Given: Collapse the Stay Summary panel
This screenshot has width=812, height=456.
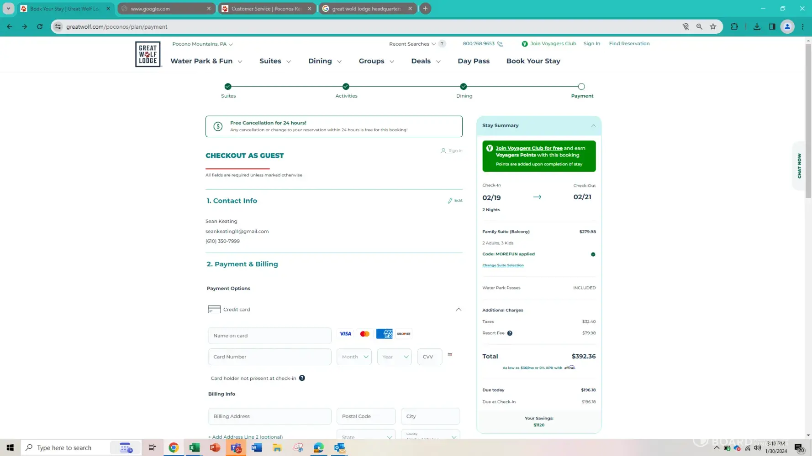Looking at the screenshot, I should 593,126.
